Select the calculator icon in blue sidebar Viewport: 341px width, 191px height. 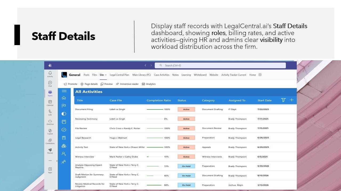pyautogui.click(x=64, y=138)
